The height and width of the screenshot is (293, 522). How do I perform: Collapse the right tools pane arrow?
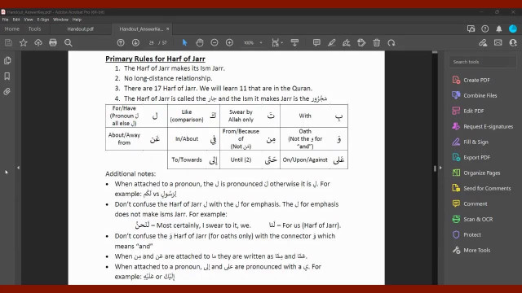[440, 168]
